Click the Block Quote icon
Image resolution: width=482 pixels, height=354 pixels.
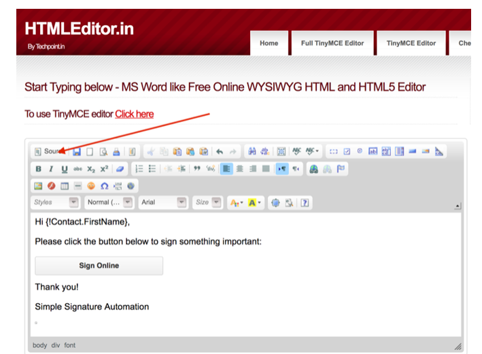point(197,169)
